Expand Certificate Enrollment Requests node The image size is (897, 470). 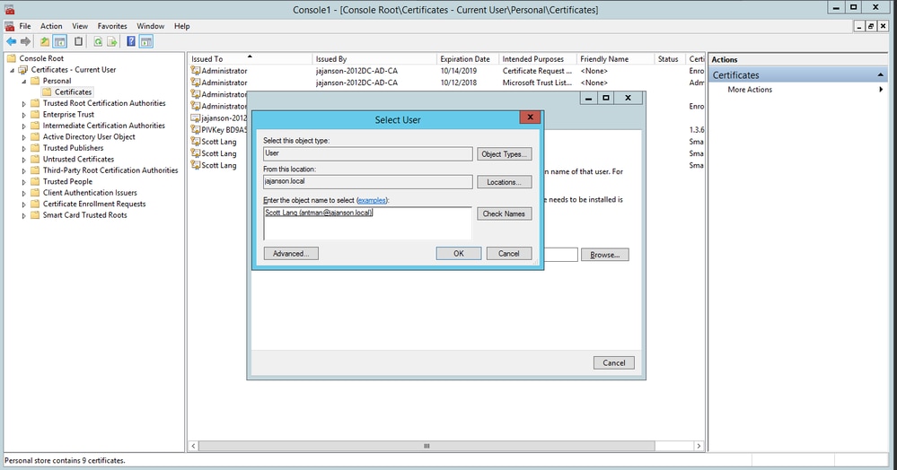[24, 205]
